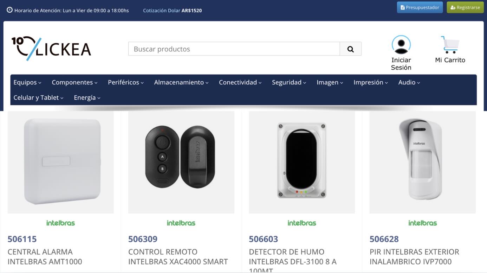The height and width of the screenshot is (273, 487).
Task: Click product code 506603
Action: pyautogui.click(x=264, y=239)
